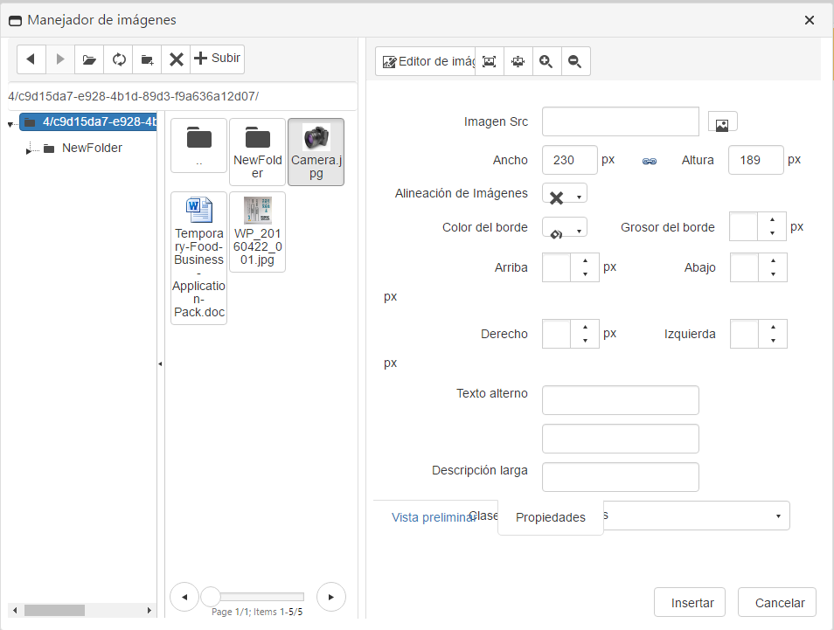Switch to the Vista preliminar tab

pos(434,517)
